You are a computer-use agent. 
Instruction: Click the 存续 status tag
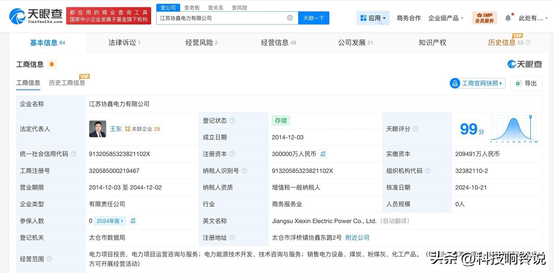click(281, 121)
